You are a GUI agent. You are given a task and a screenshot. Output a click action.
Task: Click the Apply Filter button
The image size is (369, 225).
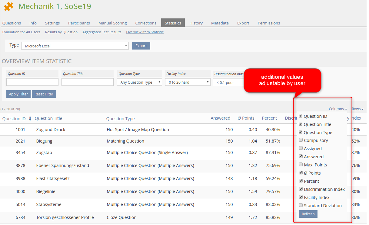click(18, 94)
